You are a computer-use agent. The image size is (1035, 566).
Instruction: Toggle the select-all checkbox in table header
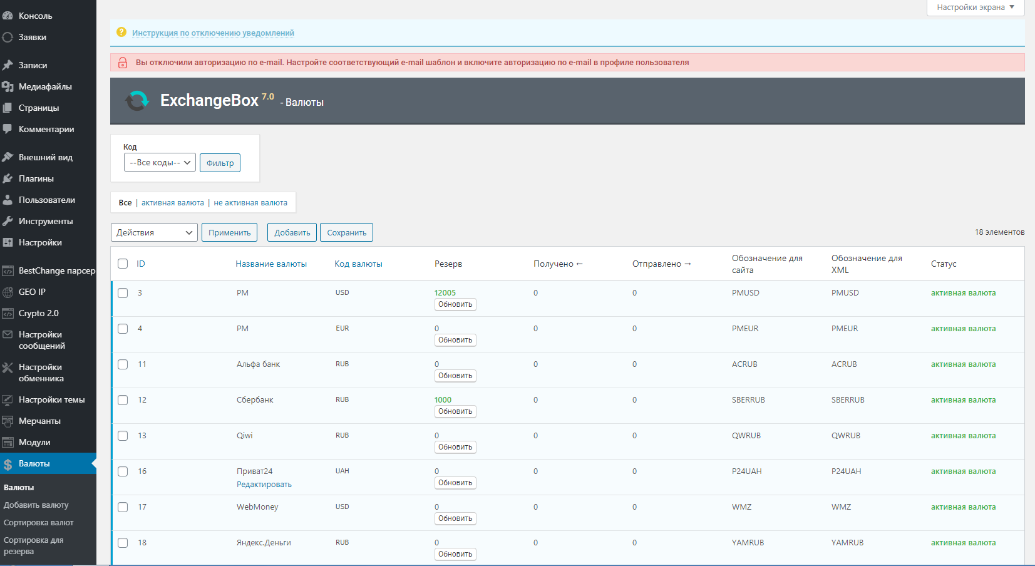click(123, 264)
